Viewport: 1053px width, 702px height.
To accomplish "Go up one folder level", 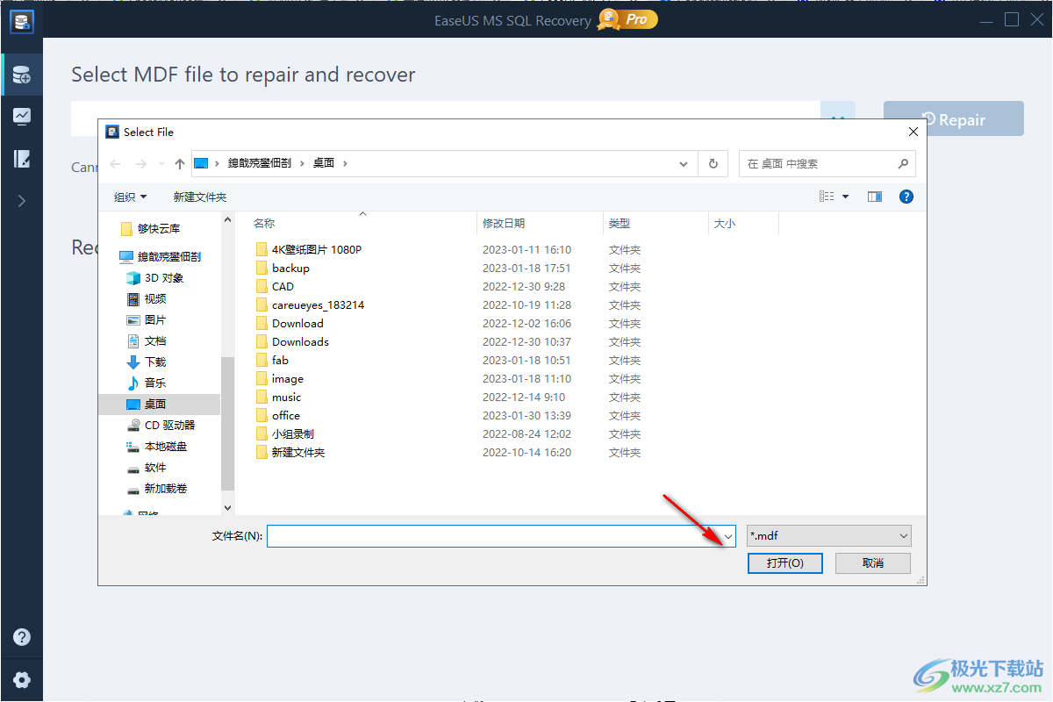I will pos(180,163).
